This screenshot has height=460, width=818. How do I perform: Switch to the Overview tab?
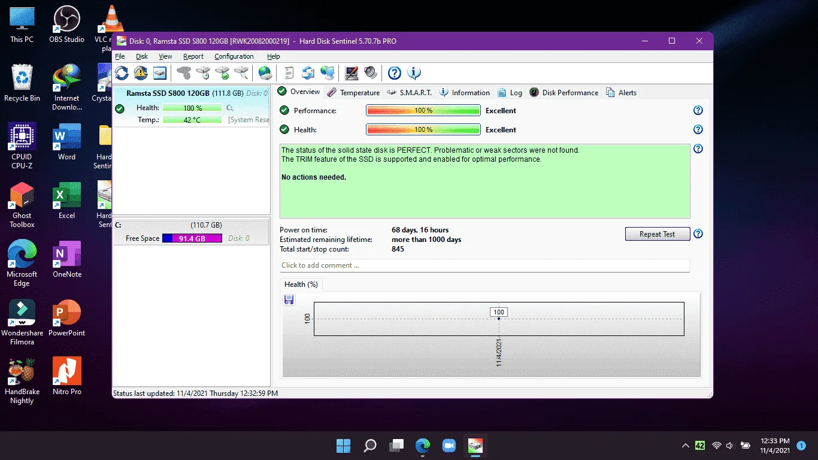[x=299, y=92]
